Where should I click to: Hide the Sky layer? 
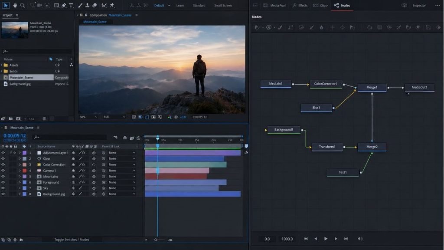[3, 188]
